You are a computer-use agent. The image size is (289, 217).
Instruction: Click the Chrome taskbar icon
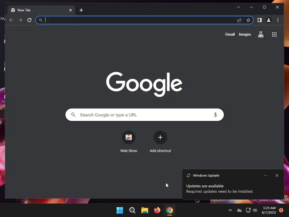pyautogui.click(x=170, y=210)
